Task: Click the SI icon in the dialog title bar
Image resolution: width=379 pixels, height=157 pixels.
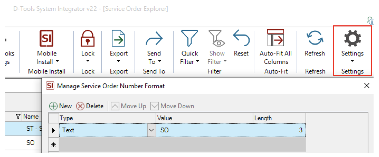Action: click(x=50, y=86)
